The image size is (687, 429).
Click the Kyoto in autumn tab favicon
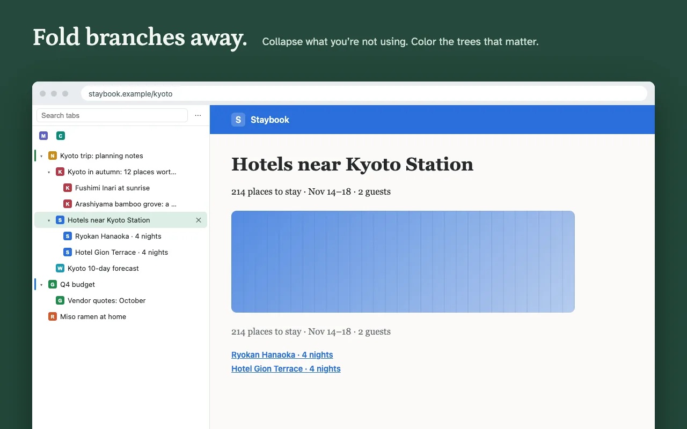pyautogui.click(x=60, y=172)
